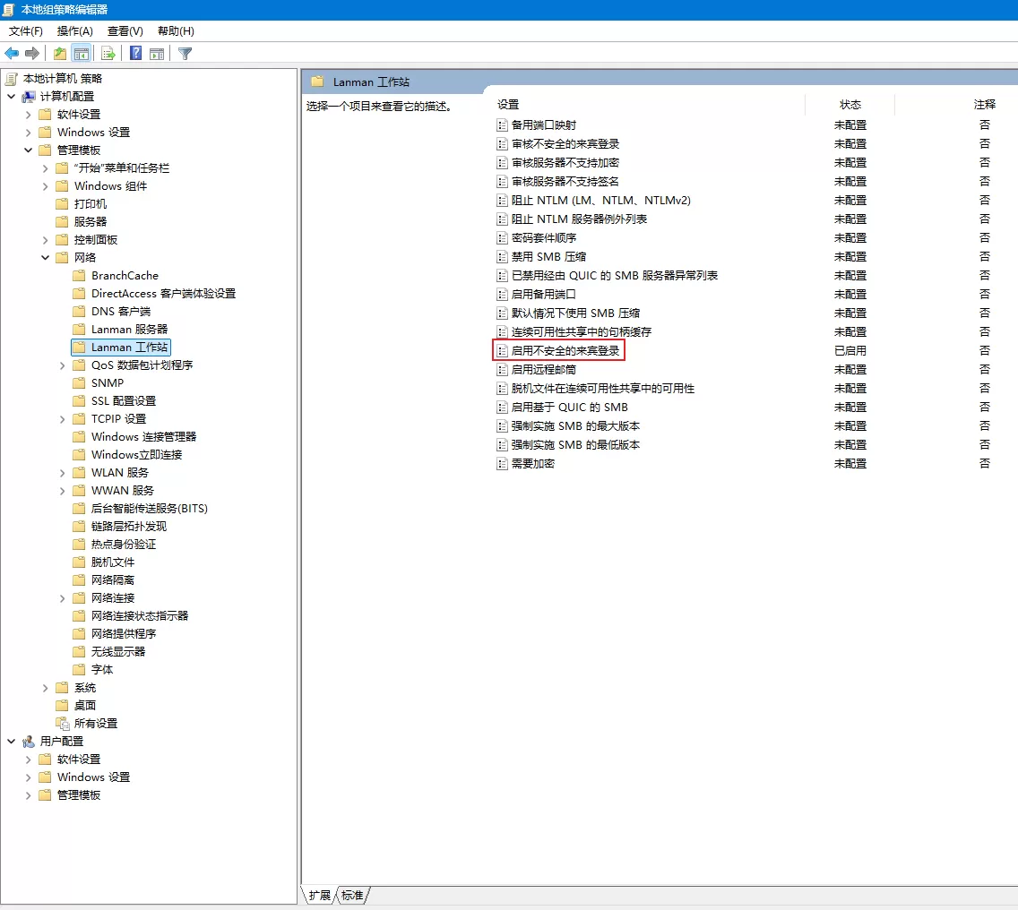Click the policy icon beside 密码套件顺序
This screenshot has width=1018, height=910.
click(x=502, y=237)
